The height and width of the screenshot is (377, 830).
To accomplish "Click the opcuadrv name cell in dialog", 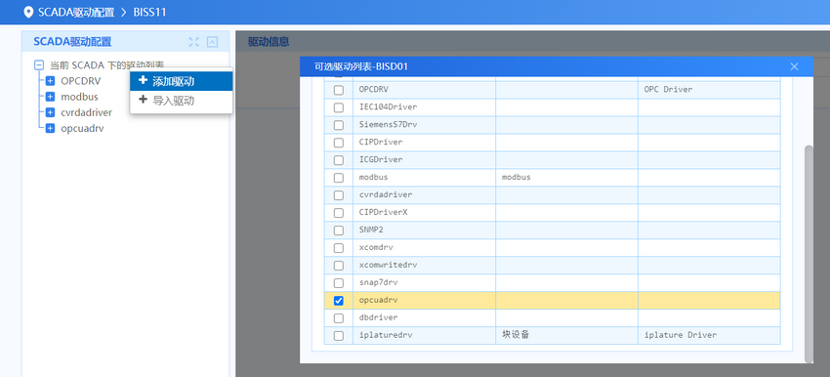I will (x=425, y=300).
